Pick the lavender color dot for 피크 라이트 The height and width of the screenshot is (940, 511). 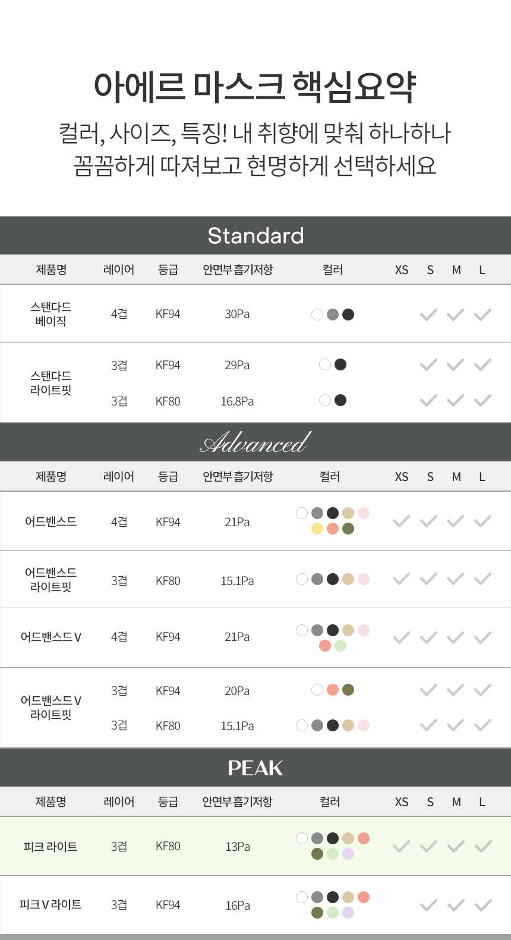[x=348, y=854]
